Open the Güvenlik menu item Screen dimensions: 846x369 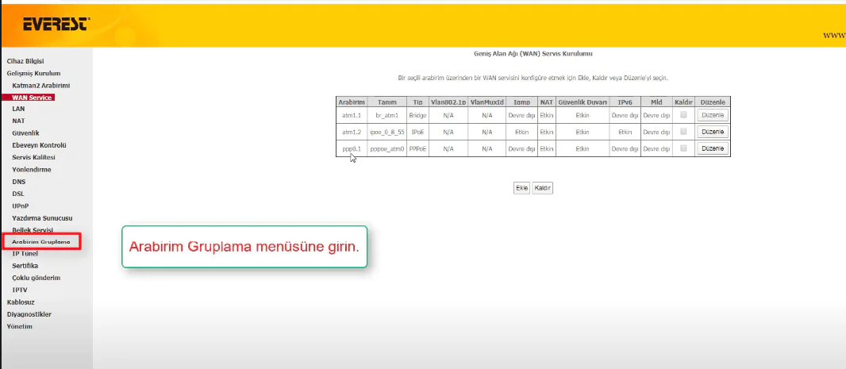tap(25, 133)
